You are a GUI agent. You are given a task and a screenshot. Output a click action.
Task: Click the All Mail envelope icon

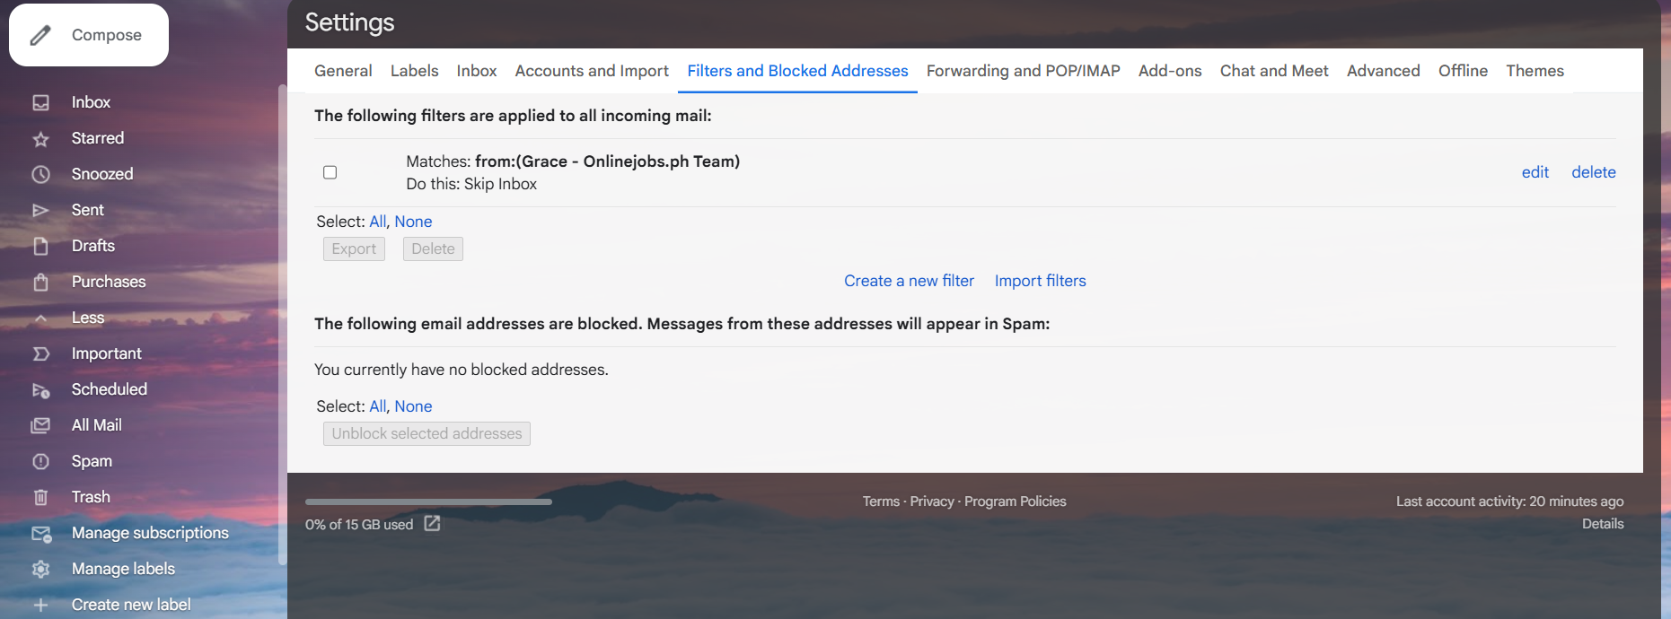click(40, 425)
